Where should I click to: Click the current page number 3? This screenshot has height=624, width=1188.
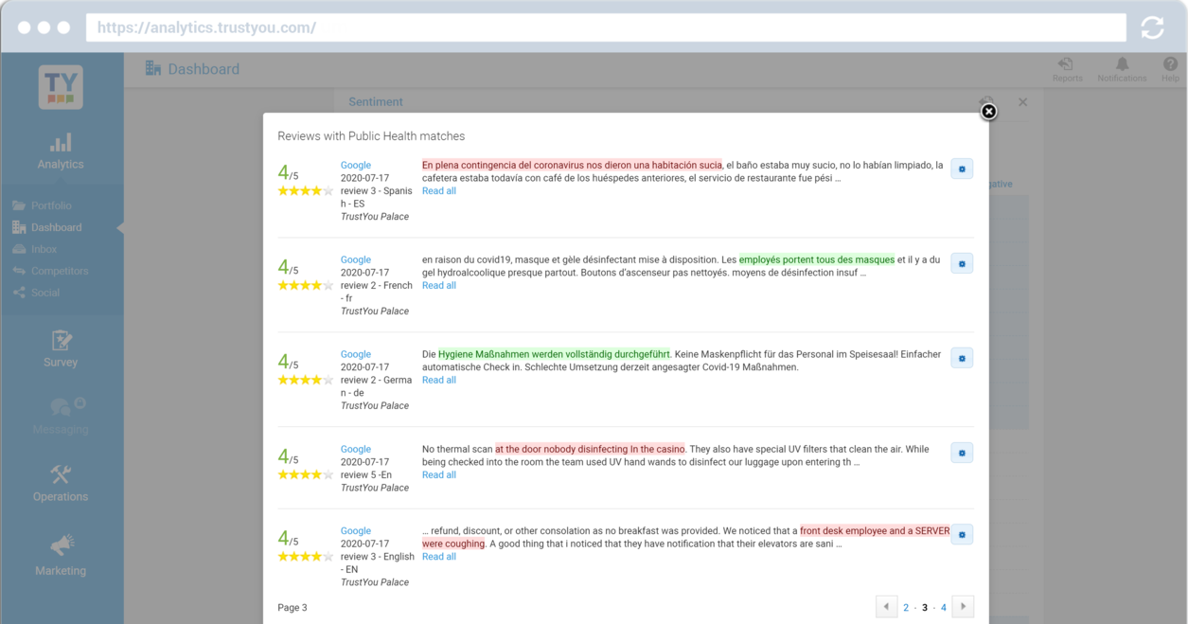click(925, 608)
